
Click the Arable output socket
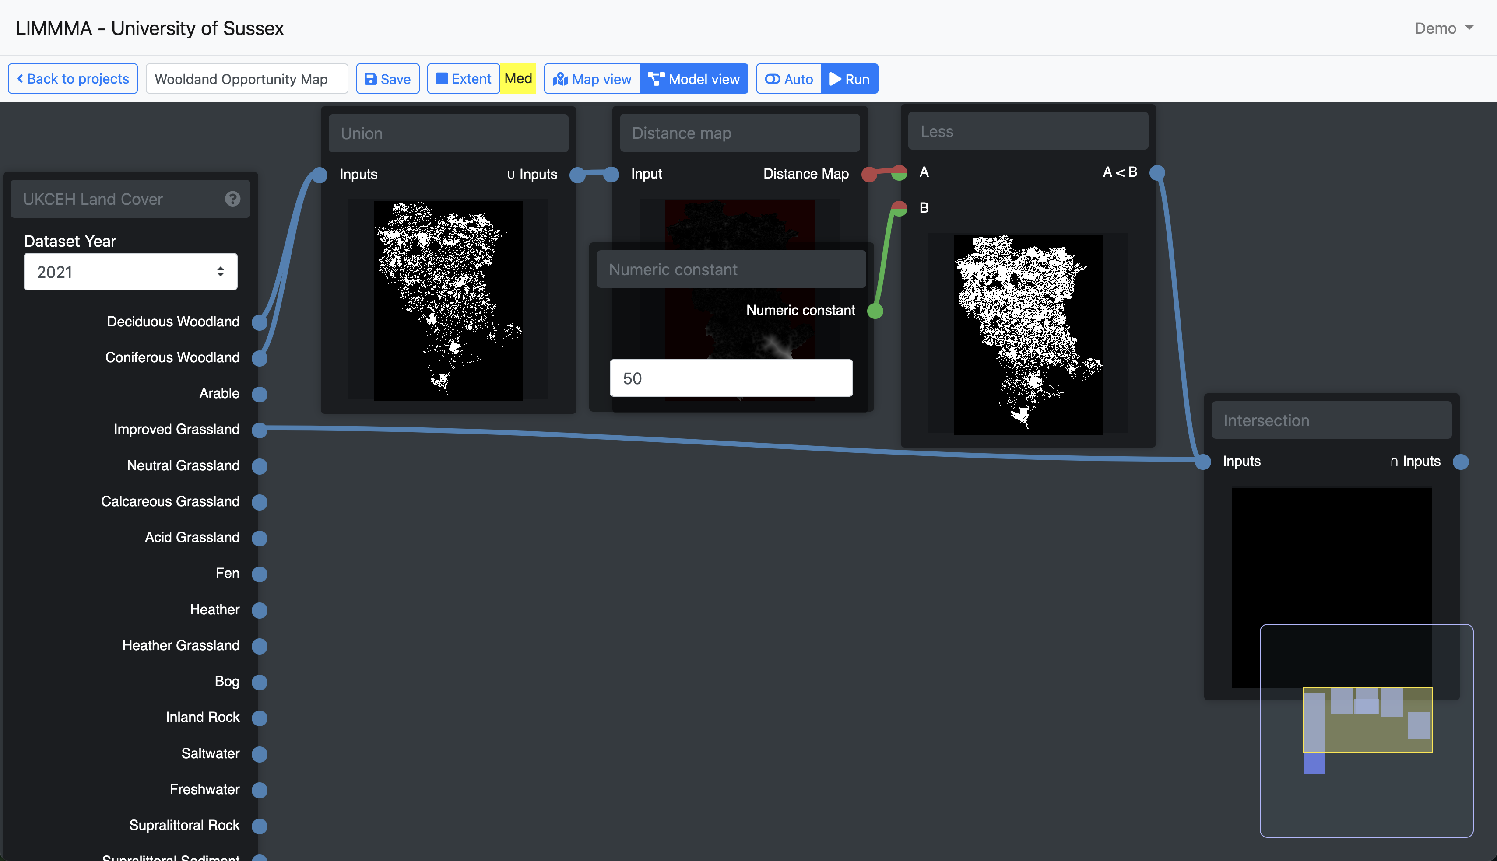(x=260, y=395)
